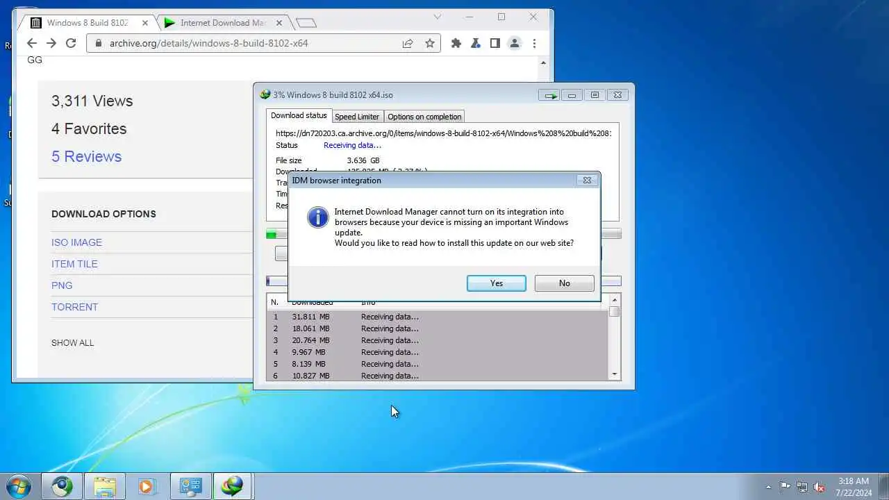Viewport: 889px width, 500px height.
Task: Click the padlock site info icon
Action: (98, 43)
